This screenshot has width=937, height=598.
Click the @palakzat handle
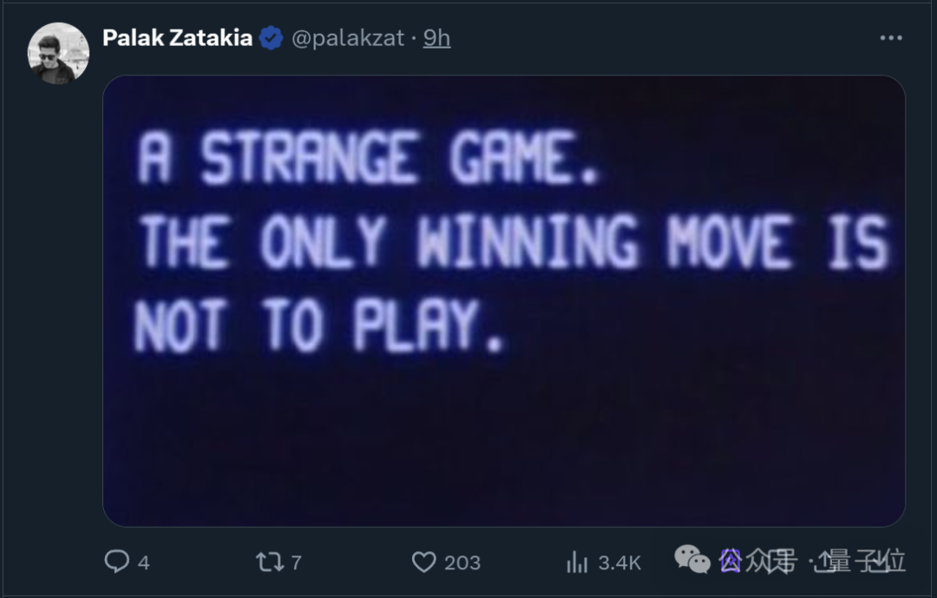click(347, 38)
